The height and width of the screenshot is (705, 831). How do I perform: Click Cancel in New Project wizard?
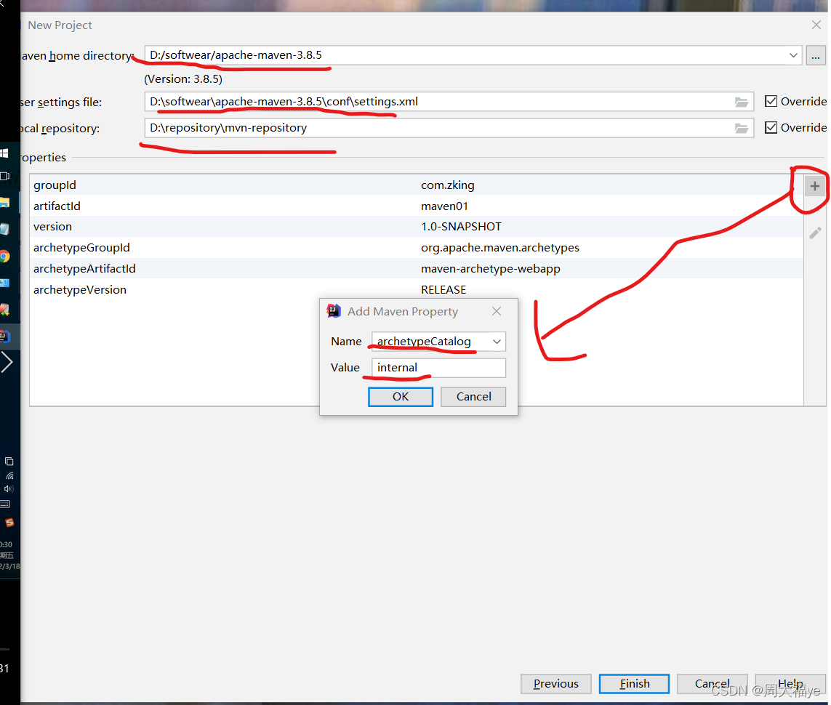[712, 684]
